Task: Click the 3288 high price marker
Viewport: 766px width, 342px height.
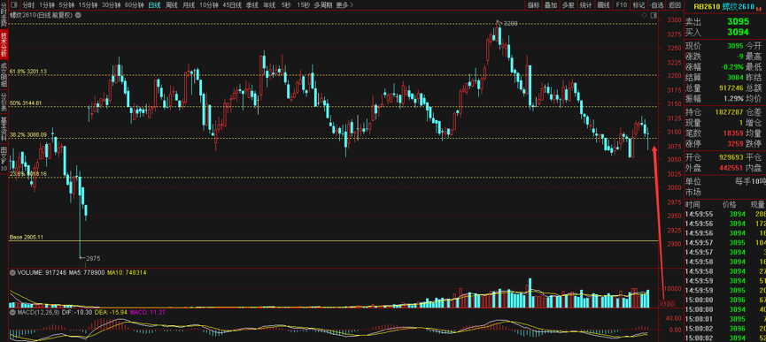Action: coord(510,23)
